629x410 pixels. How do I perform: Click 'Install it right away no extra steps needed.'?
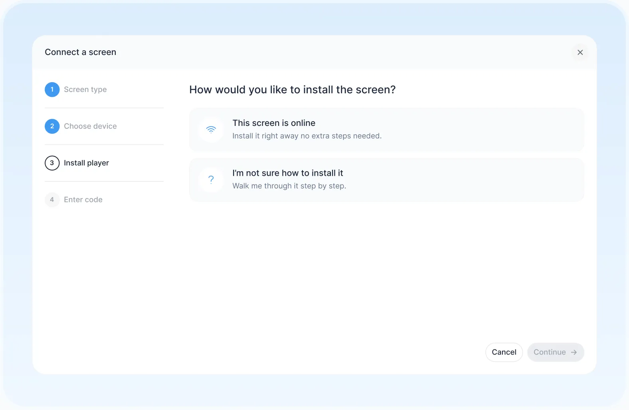pyautogui.click(x=307, y=136)
